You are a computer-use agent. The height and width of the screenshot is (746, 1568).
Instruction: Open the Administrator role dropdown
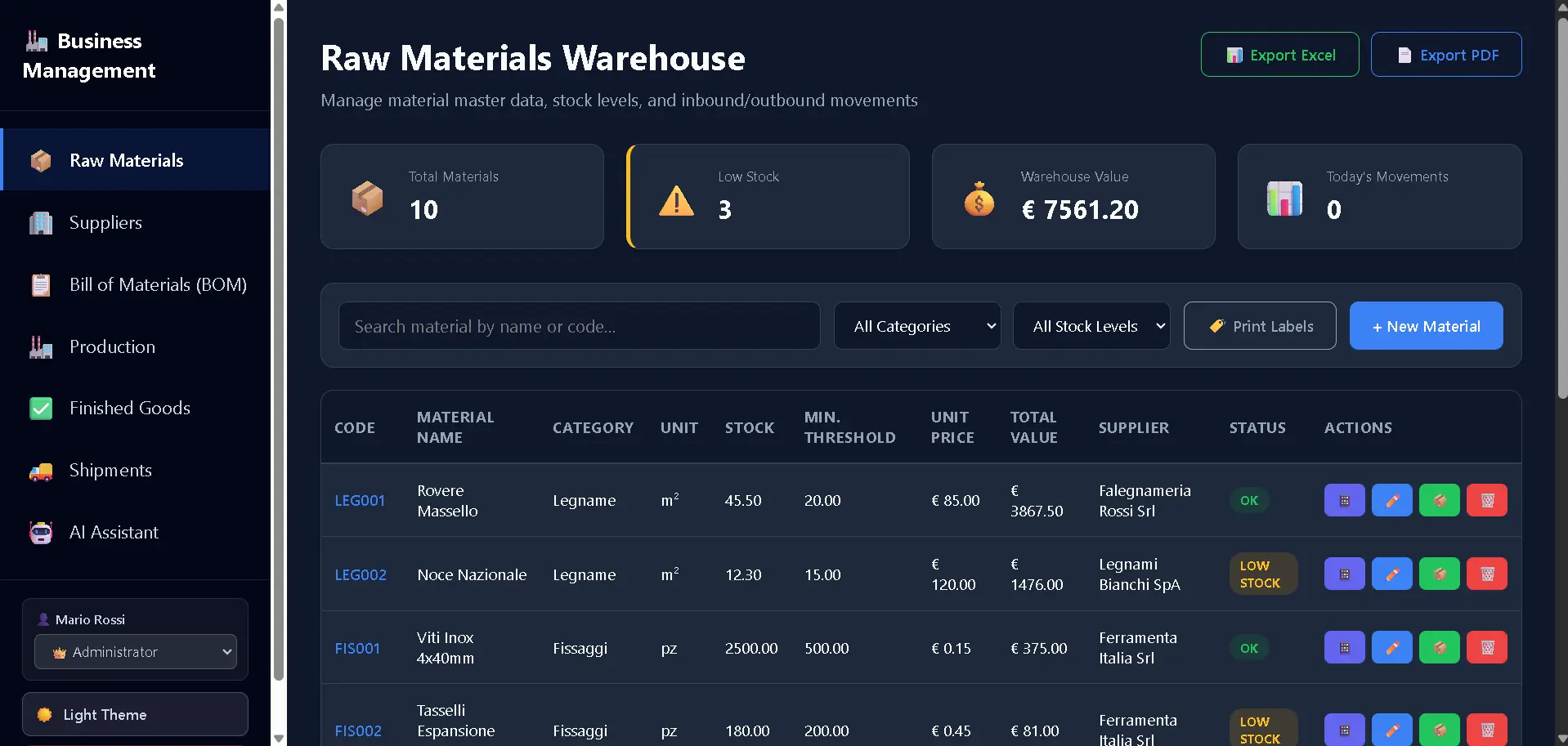pyautogui.click(x=136, y=652)
